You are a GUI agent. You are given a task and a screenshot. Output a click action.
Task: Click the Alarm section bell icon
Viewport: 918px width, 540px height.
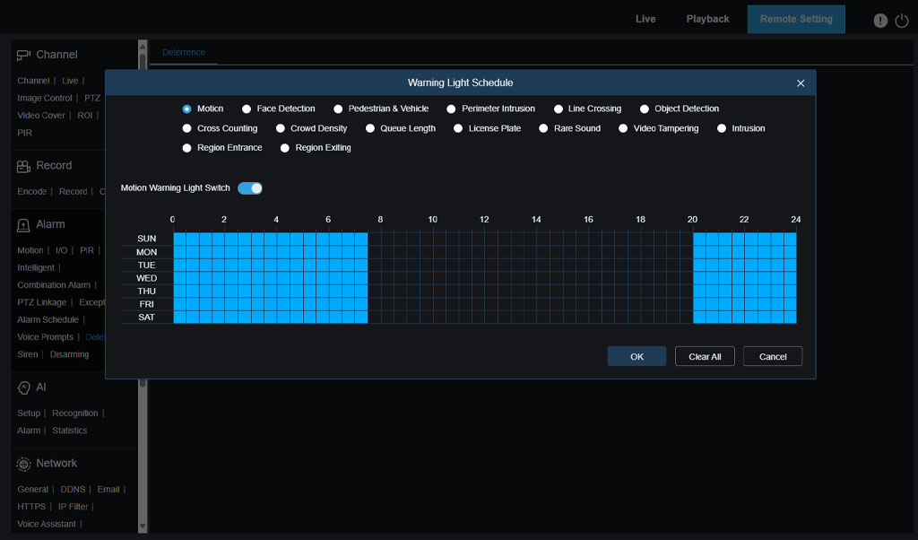click(24, 224)
